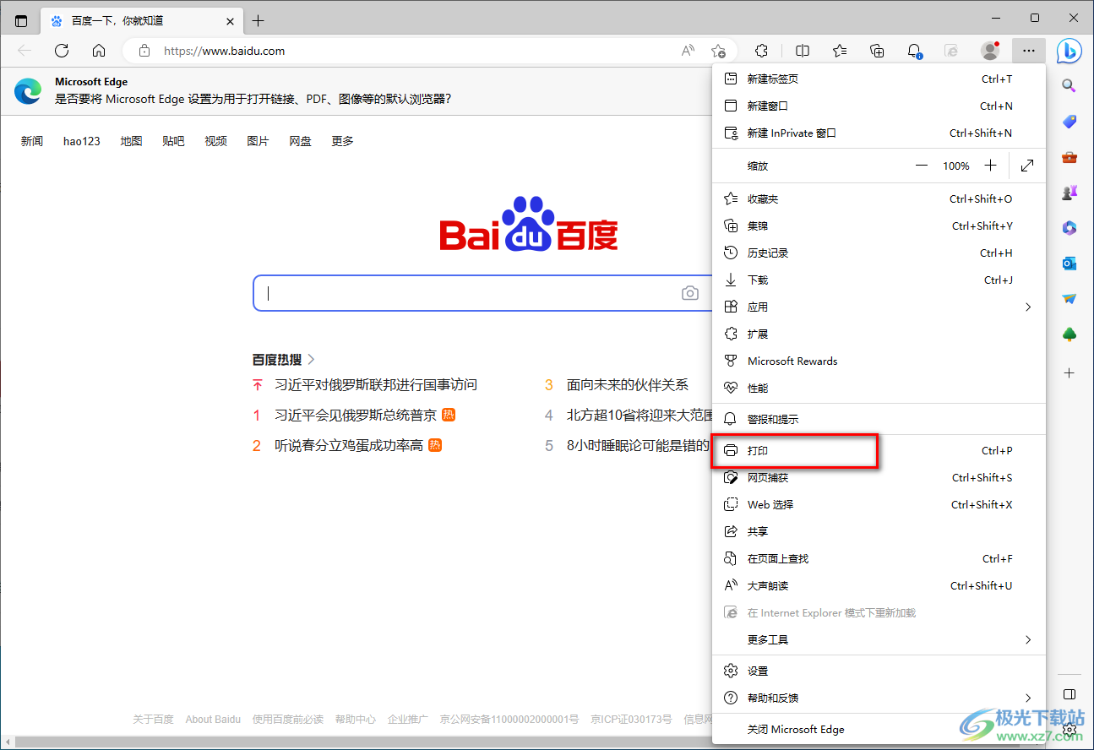Viewport: 1094px width, 750px height.
Task: Open the sidebar Tools briefcase icon
Action: (1069, 157)
